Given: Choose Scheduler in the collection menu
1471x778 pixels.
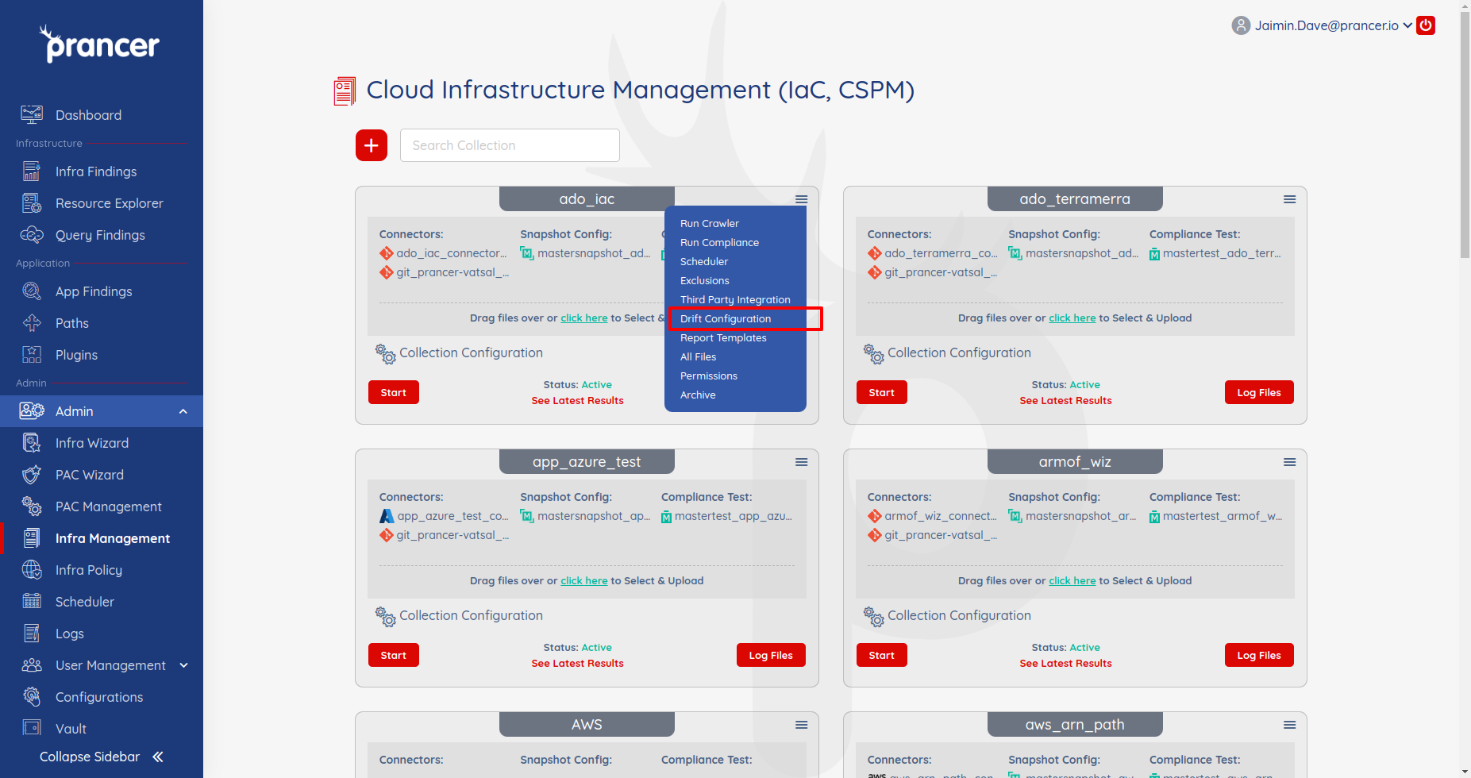Looking at the screenshot, I should 704,262.
